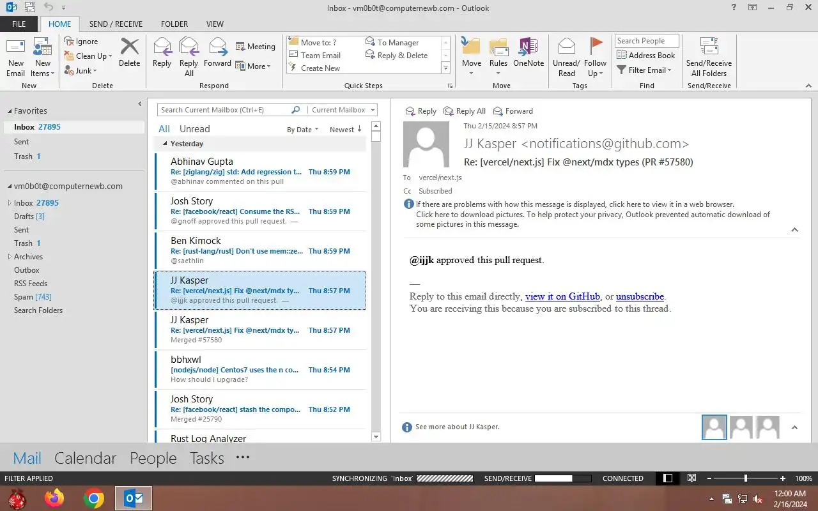The height and width of the screenshot is (511, 818).
Task: Open the By Date sort dropdown
Action: click(303, 130)
